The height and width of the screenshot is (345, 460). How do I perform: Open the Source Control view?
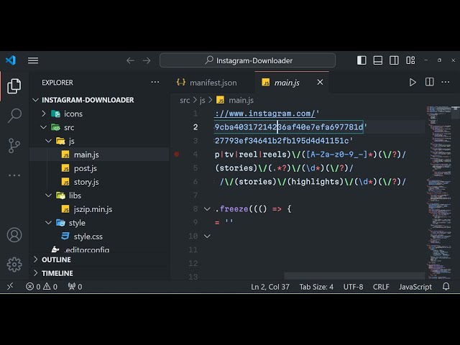[14, 145]
